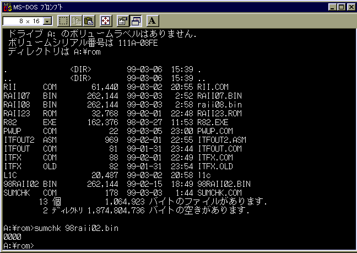The width and height of the screenshot is (357, 253).
Task: Minimize the MS-DOS prompt window
Action: (x=332, y=7)
